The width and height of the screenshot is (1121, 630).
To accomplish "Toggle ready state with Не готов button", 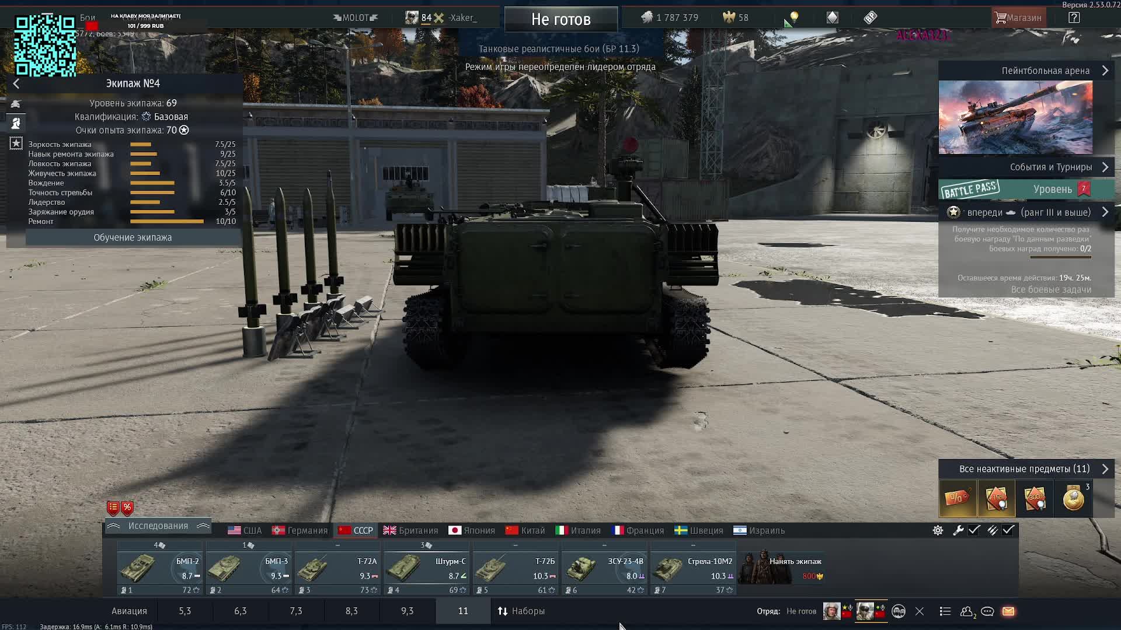I will [x=560, y=19].
